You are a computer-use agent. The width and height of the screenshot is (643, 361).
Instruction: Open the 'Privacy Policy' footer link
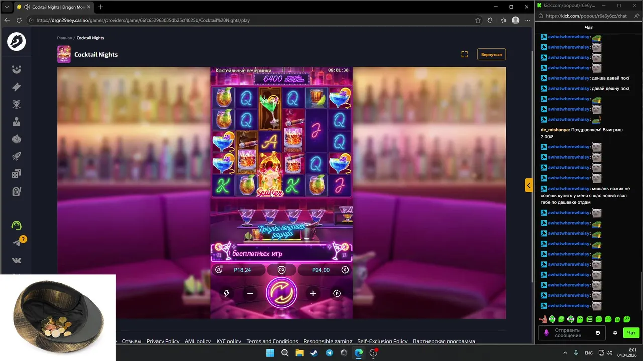163,341
